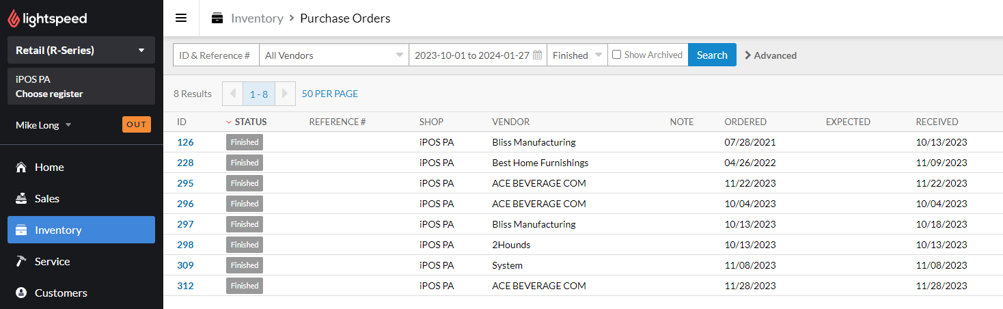Open the Retail (R-Series) product dropdown
1003x309 pixels.
[81, 50]
